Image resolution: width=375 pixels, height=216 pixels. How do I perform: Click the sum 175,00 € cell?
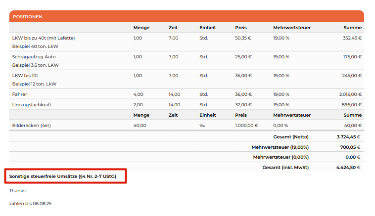click(x=352, y=57)
